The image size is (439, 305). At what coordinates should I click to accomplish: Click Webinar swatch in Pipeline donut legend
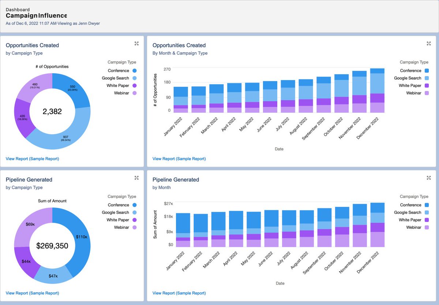(x=135, y=228)
